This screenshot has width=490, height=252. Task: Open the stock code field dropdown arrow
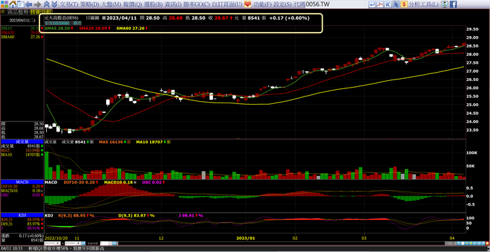pos(365,4)
